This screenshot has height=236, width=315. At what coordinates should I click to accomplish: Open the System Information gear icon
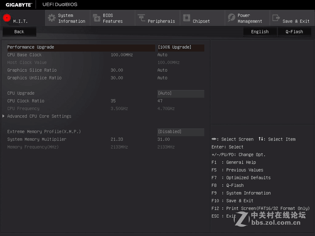[51, 18]
